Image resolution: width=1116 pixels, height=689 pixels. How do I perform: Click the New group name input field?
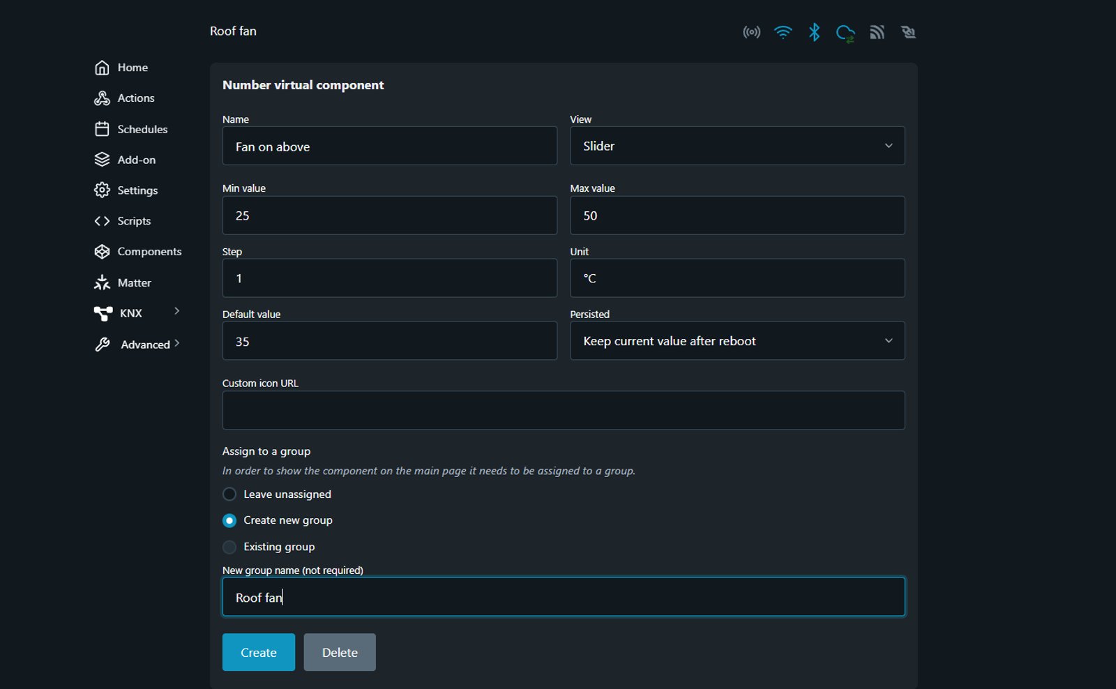(x=564, y=597)
